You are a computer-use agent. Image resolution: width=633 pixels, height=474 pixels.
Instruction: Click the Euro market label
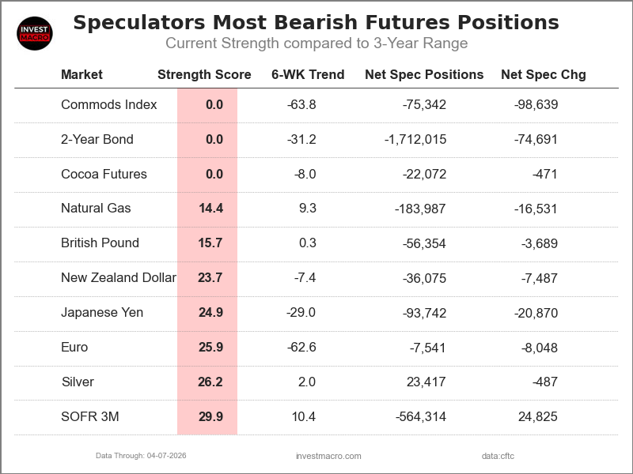tap(74, 348)
